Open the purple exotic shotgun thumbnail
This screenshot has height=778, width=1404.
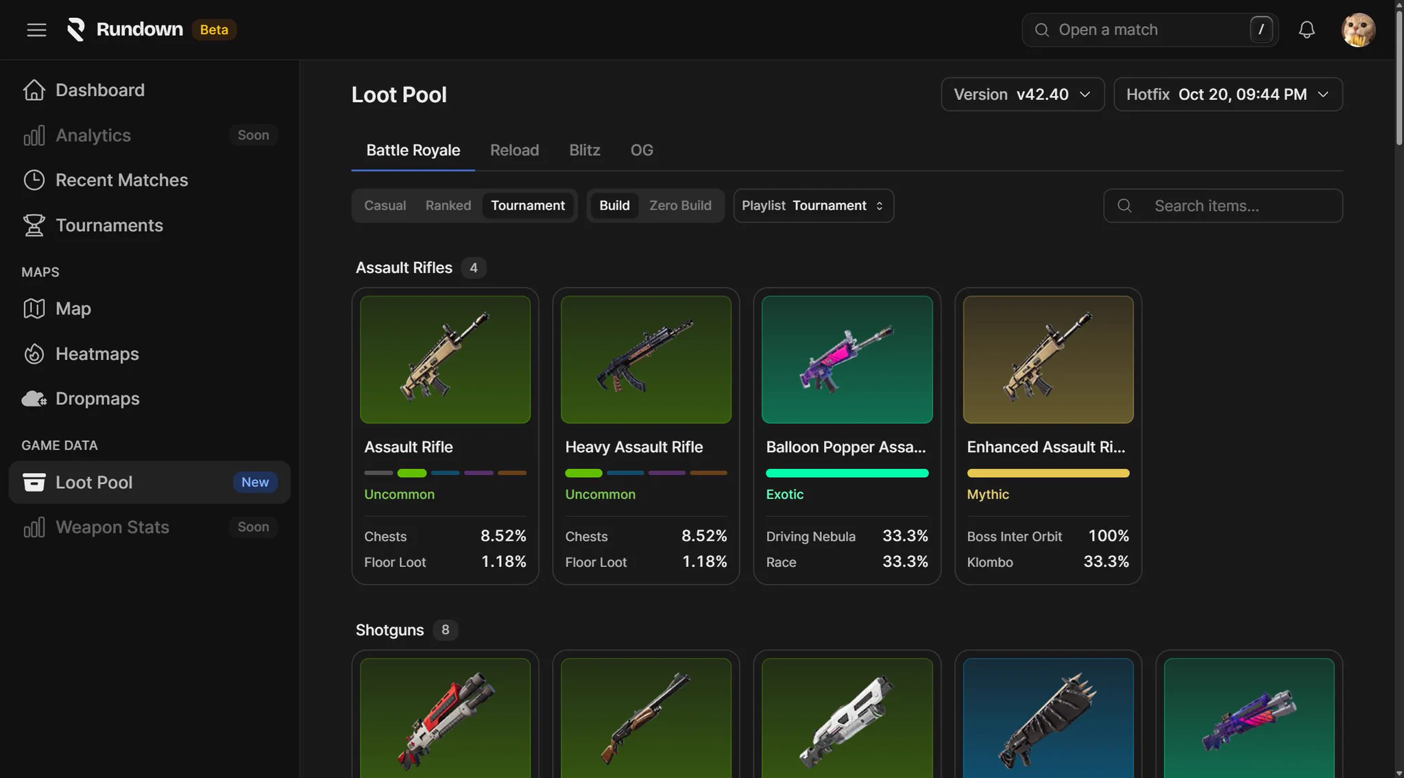[1249, 718]
